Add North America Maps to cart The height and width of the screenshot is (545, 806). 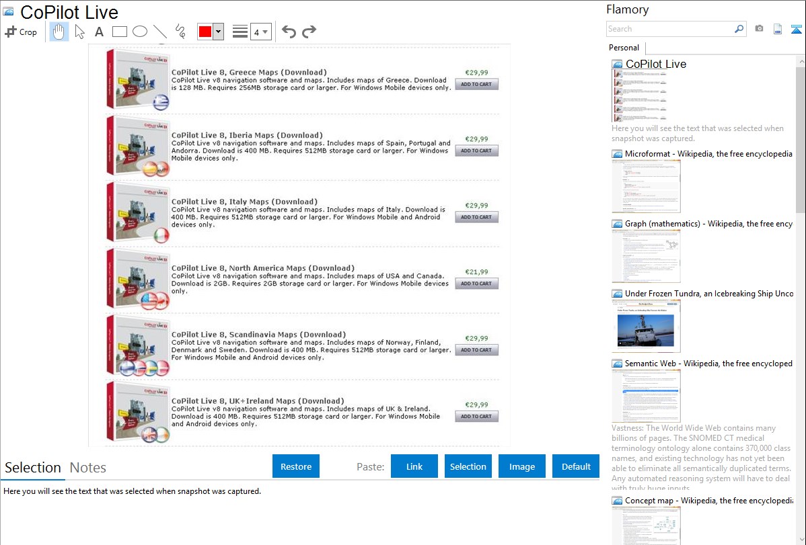point(476,284)
